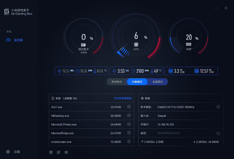The image size is (234, 159).
Task: Click the discrete GPU card icon in gauge
Action: click(x=83, y=45)
